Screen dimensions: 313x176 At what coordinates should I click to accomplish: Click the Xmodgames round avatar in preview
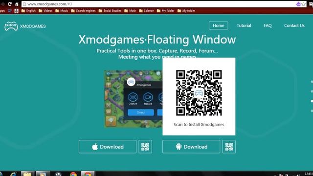tap(131, 82)
